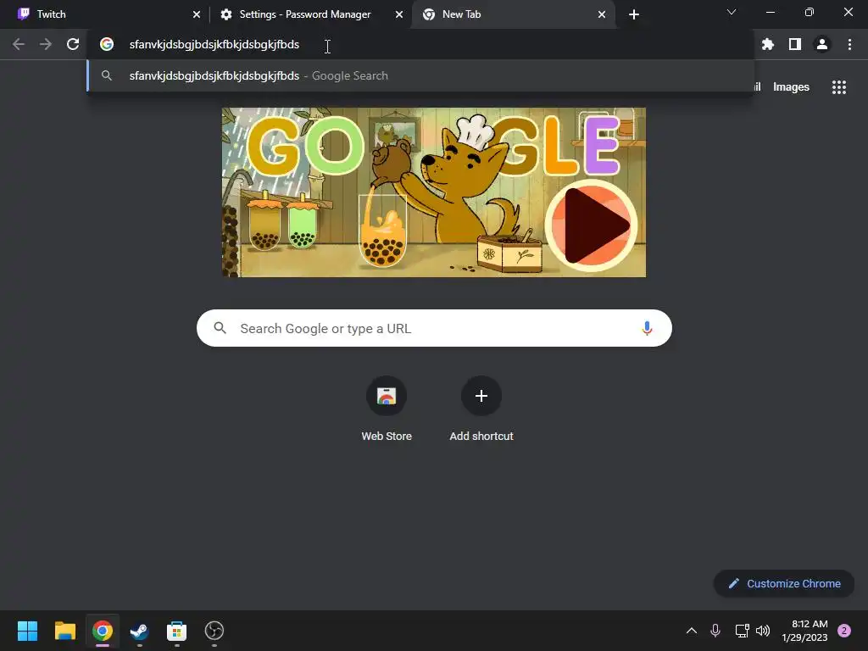Image resolution: width=868 pixels, height=651 pixels.
Task: Close the Settings - Password Manager tab
Action: point(398,14)
